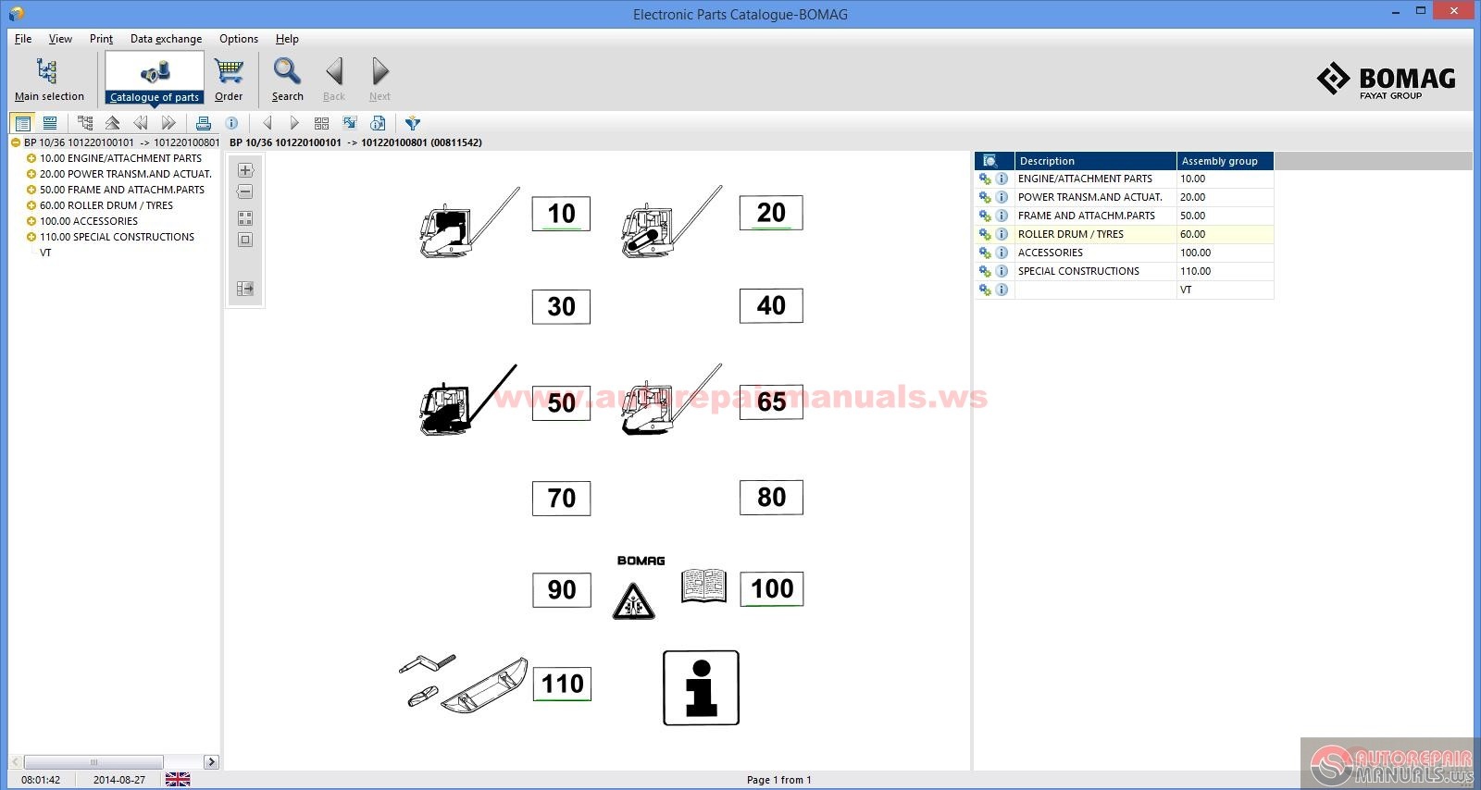
Task: Expand 60.00 ROLLER DRUM / TYRES node
Action: click(31, 205)
